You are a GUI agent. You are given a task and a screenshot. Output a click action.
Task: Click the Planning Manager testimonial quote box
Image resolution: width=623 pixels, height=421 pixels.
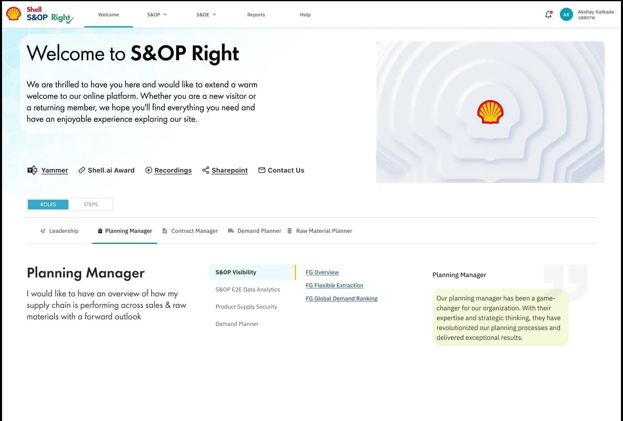coord(500,318)
